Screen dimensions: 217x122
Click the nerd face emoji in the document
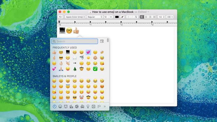tap(69, 31)
